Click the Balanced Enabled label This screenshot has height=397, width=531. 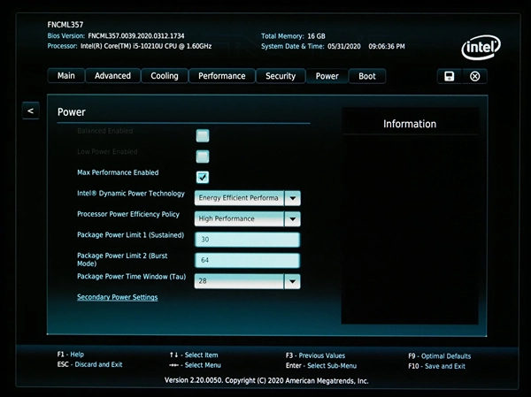click(x=105, y=131)
